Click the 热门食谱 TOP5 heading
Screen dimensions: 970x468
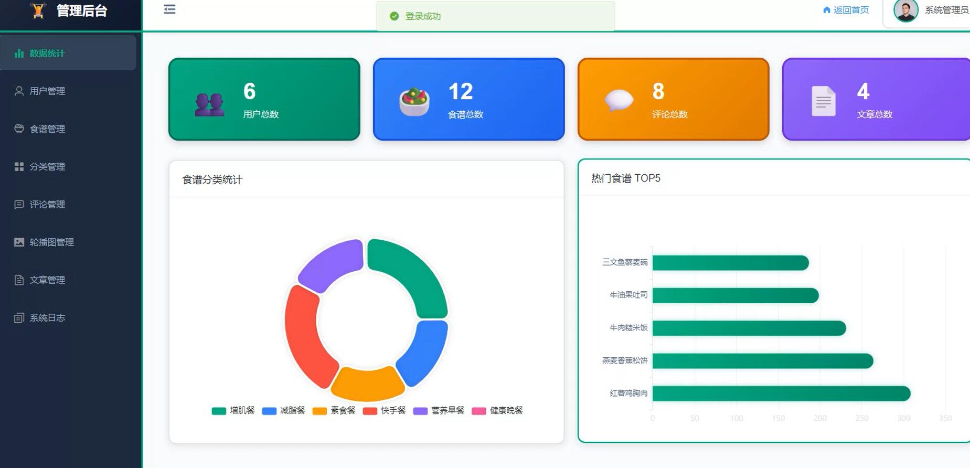coord(626,178)
